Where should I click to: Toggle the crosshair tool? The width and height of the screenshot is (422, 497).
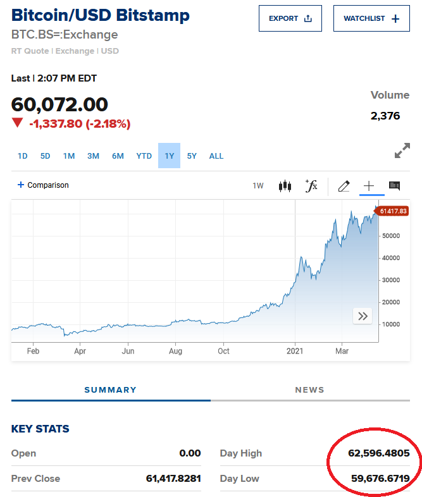(x=368, y=186)
